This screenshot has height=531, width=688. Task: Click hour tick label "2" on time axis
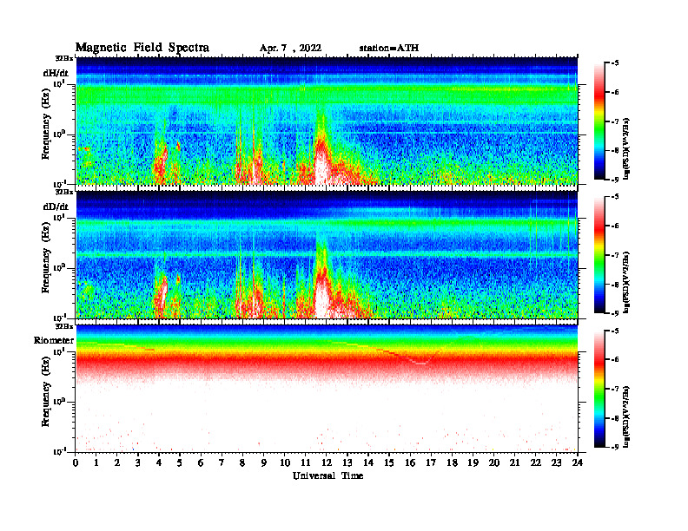pyautogui.click(x=117, y=463)
